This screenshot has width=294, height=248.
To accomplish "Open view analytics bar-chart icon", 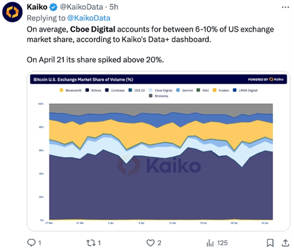I will click(210, 243).
